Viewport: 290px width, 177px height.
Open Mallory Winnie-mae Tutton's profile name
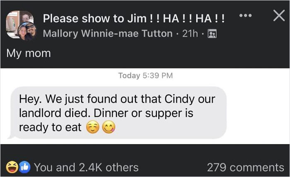point(108,34)
